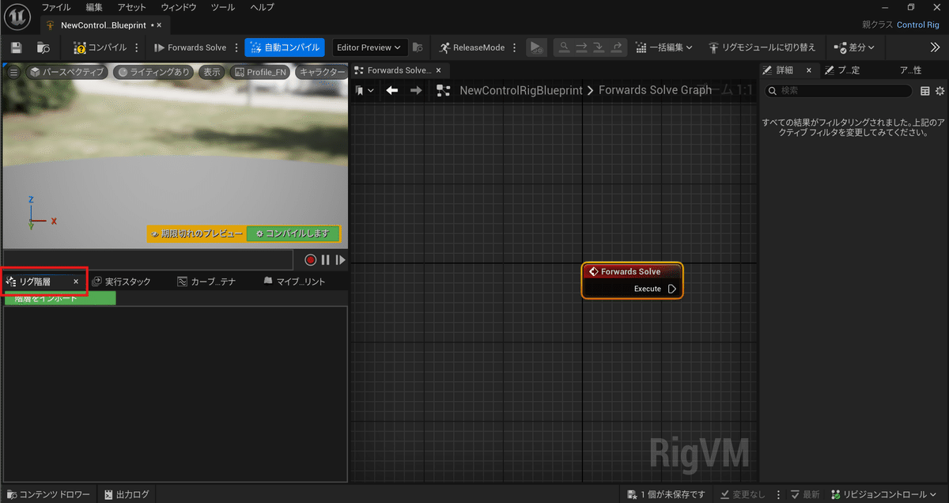Expand the toolbar overflow double chevron
This screenshot has height=503, width=949.
934,47
